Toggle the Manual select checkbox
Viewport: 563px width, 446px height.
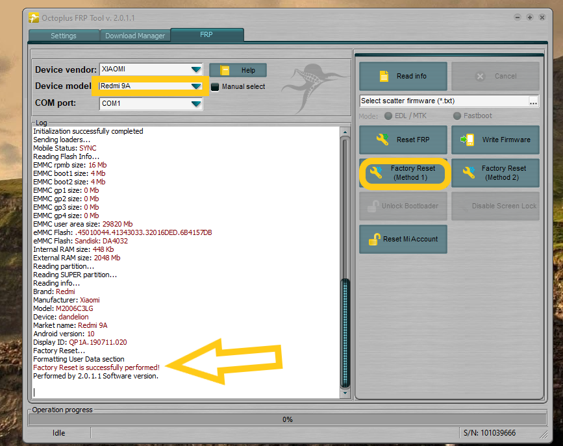coord(215,87)
